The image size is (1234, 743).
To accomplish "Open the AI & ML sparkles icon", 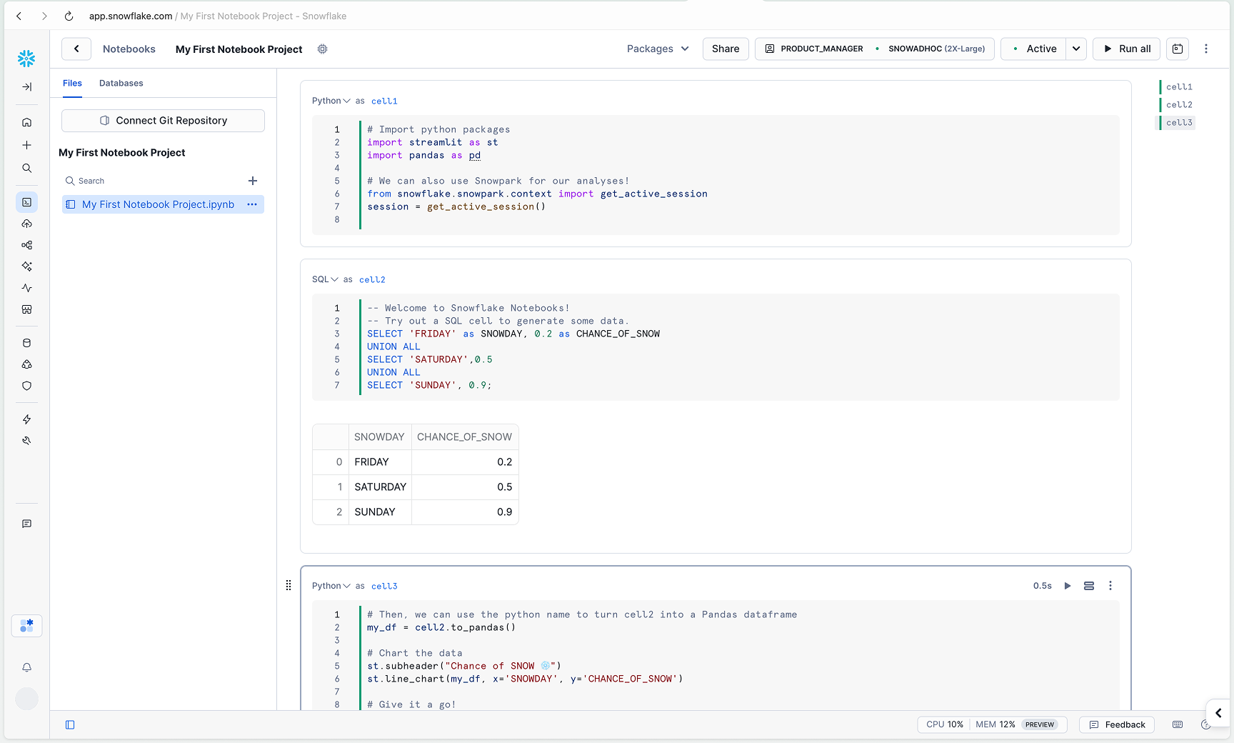I will (26, 266).
